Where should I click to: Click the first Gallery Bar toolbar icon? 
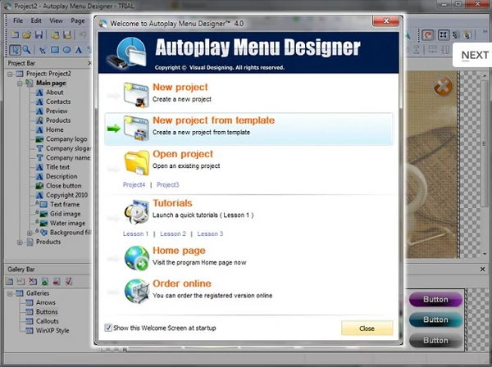pyautogui.click(x=9, y=282)
